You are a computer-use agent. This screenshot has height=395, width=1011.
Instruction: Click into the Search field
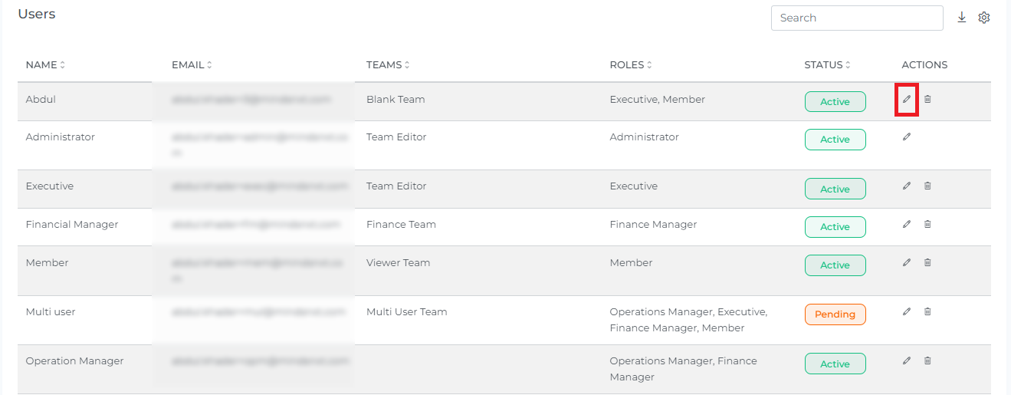point(856,18)
